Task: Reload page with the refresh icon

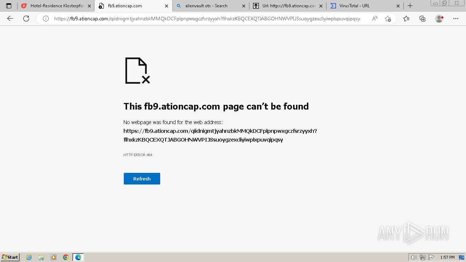Action: (x=26, y=19)
